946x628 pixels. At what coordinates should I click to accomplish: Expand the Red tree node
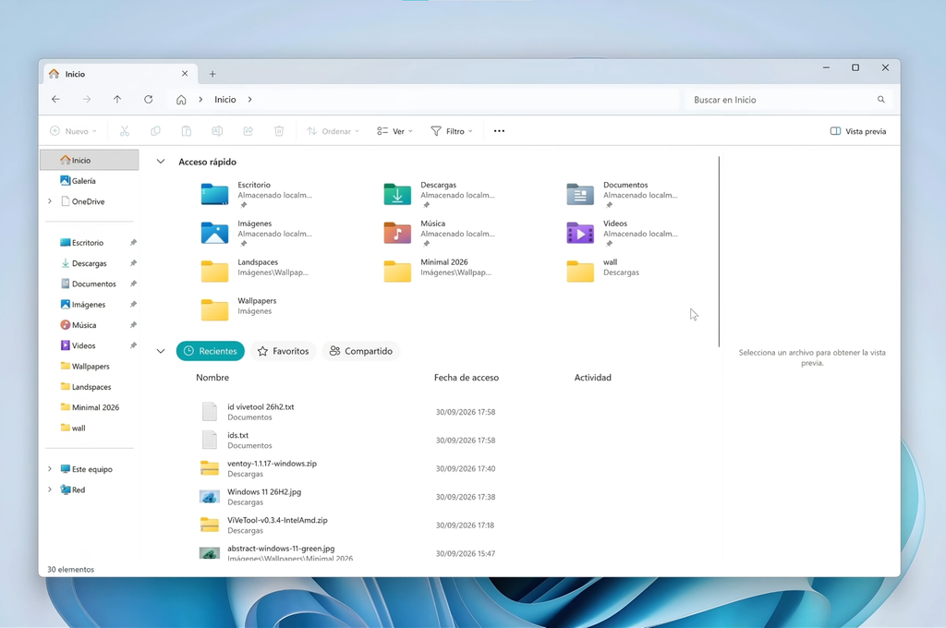[50, 489]
